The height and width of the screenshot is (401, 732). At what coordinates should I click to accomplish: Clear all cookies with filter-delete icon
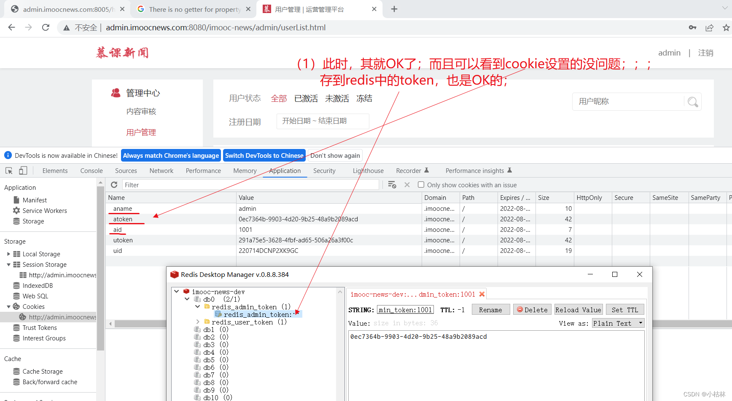click(392, 185)
